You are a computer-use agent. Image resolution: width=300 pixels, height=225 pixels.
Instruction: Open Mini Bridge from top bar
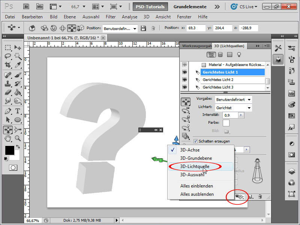click(40, 7)
